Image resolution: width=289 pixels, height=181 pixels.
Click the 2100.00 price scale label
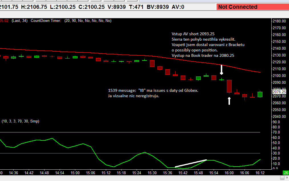[x=279, y=76]
